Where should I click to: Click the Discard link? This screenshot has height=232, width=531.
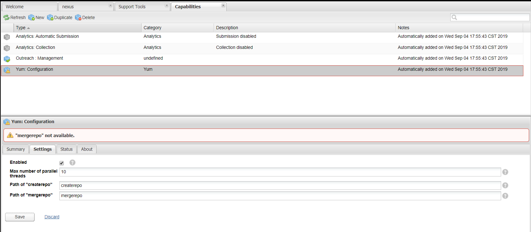[x=52, y=217]
